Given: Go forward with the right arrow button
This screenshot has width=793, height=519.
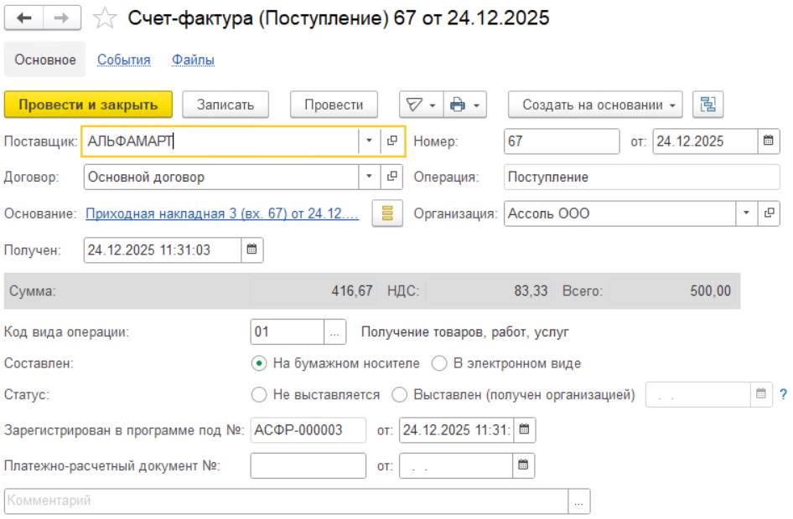Looking at the screenshot, I should click(62, 18).
